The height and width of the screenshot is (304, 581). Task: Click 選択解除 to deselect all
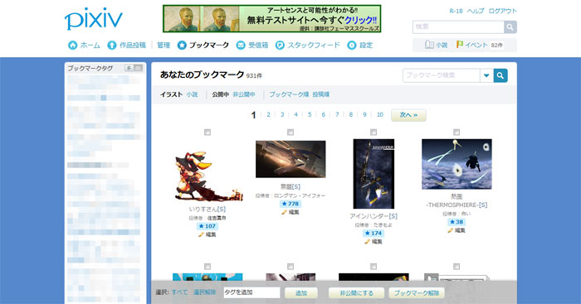point(204,292)
